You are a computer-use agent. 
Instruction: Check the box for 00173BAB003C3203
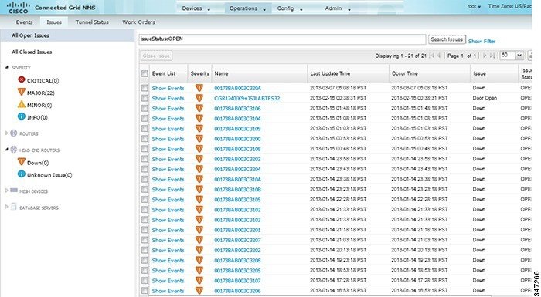(145, 159)
